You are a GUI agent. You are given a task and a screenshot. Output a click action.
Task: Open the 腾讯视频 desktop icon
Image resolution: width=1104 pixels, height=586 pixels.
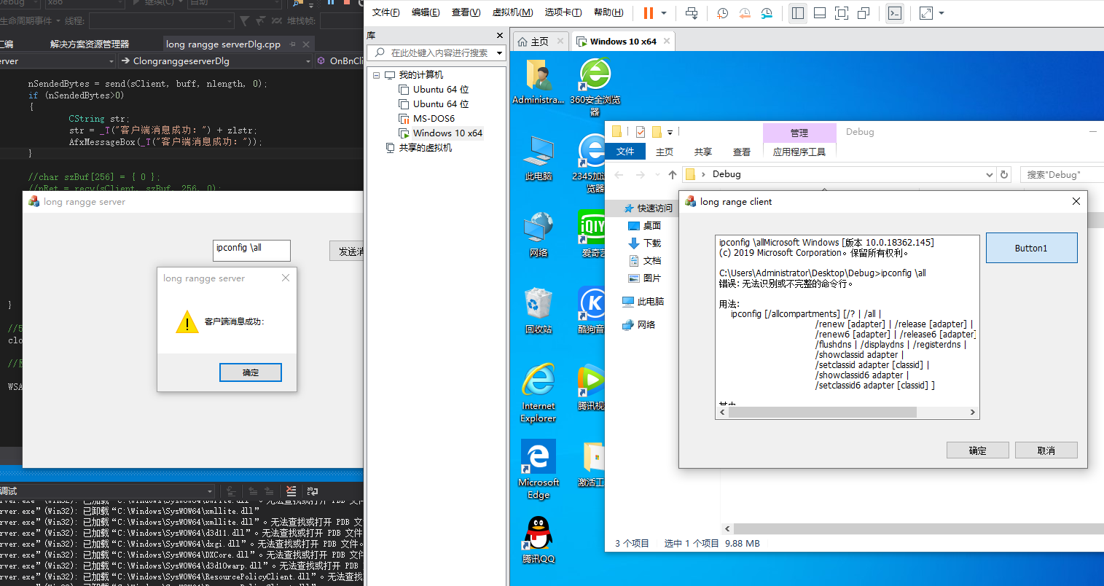coord(592,388)
